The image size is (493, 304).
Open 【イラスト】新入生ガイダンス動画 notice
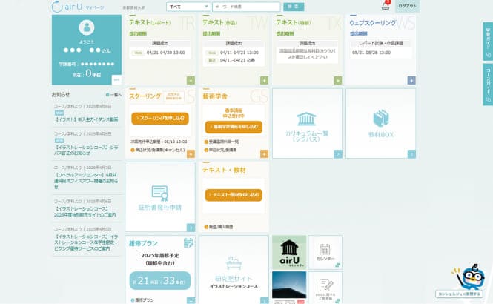[87, 119]
